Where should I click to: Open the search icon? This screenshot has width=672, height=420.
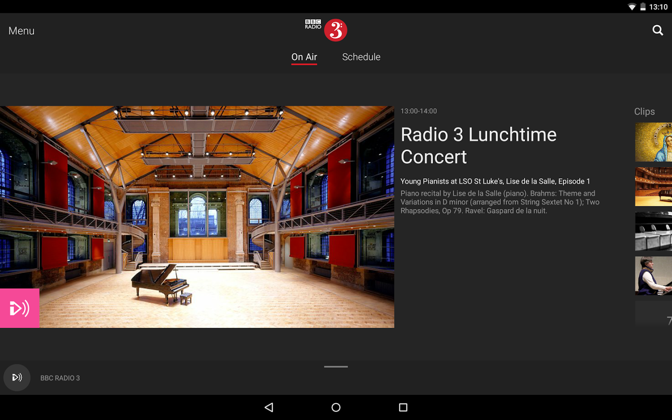[x=658, y=30]
